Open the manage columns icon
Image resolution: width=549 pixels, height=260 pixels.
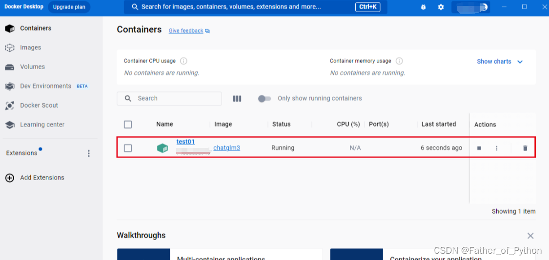click(237, 98)
